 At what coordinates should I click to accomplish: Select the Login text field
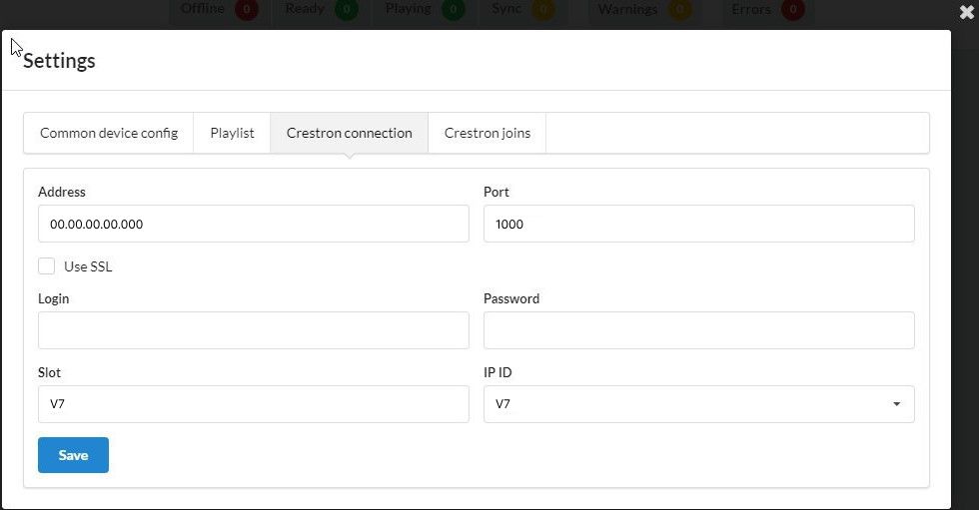tap(254, 330)
